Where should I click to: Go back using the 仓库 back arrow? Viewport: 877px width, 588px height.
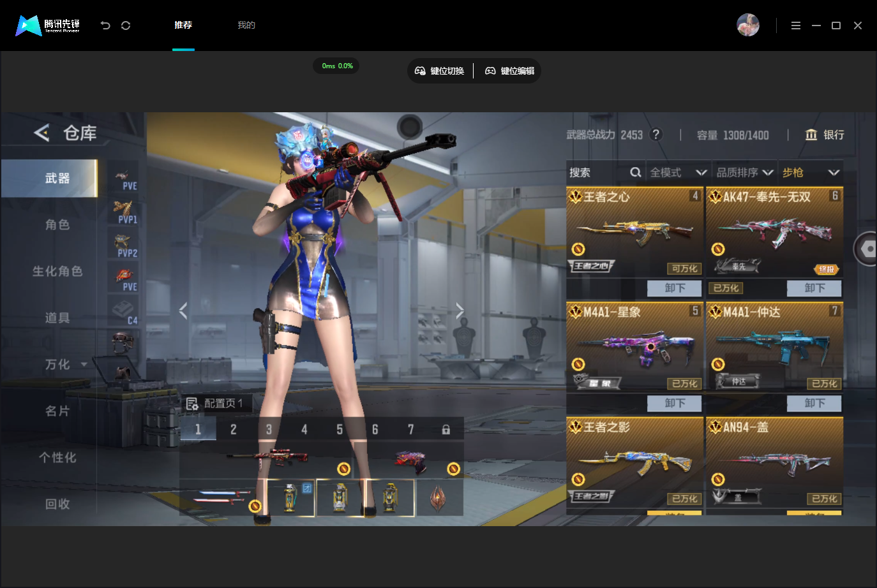41,133
